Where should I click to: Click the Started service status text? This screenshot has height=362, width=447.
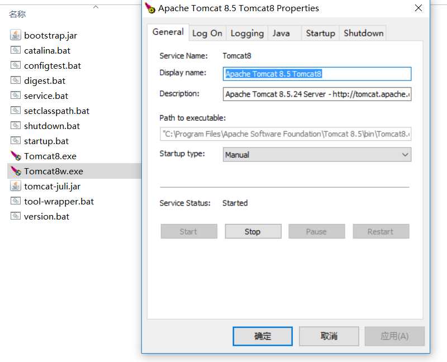coord(235,203)
